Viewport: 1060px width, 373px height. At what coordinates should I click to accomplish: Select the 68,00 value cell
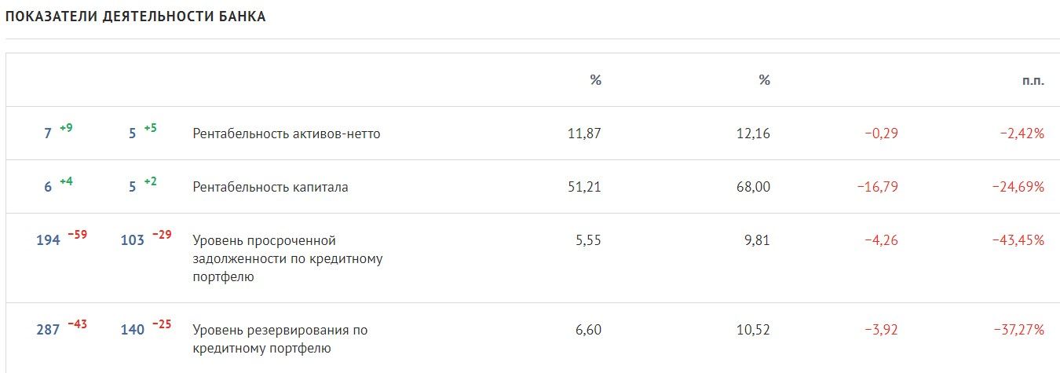coord(753,187)
